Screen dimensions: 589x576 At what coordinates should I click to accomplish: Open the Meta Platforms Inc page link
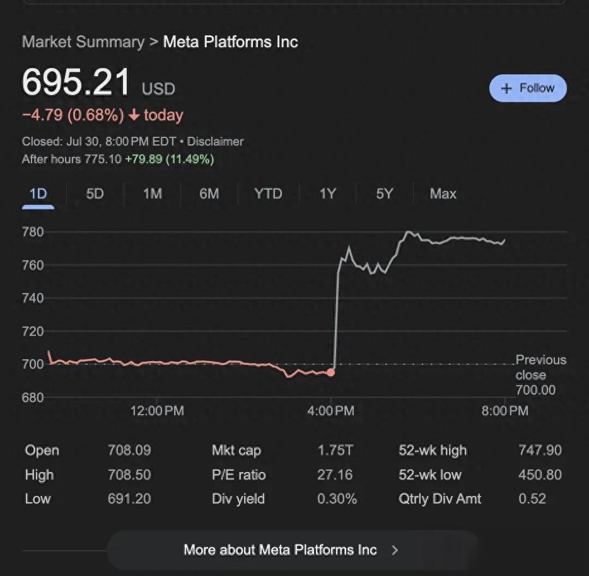[x=230, y=42]
